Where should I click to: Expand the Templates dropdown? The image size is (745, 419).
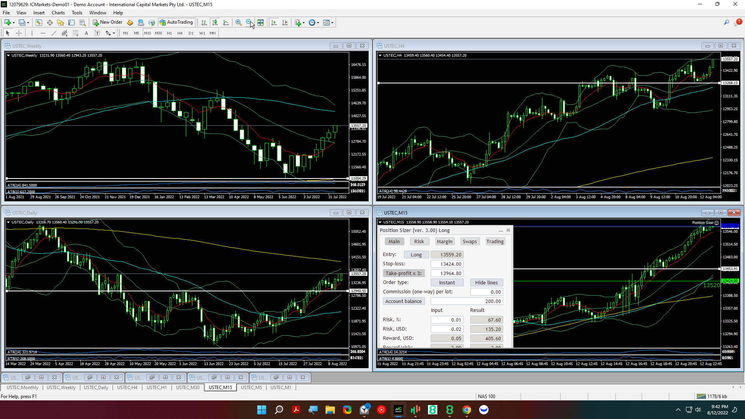click(x=332, y=23)
